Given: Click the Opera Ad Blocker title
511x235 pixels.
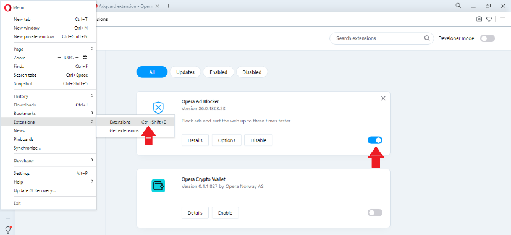Looking at the screenshot, I should 200,101.
